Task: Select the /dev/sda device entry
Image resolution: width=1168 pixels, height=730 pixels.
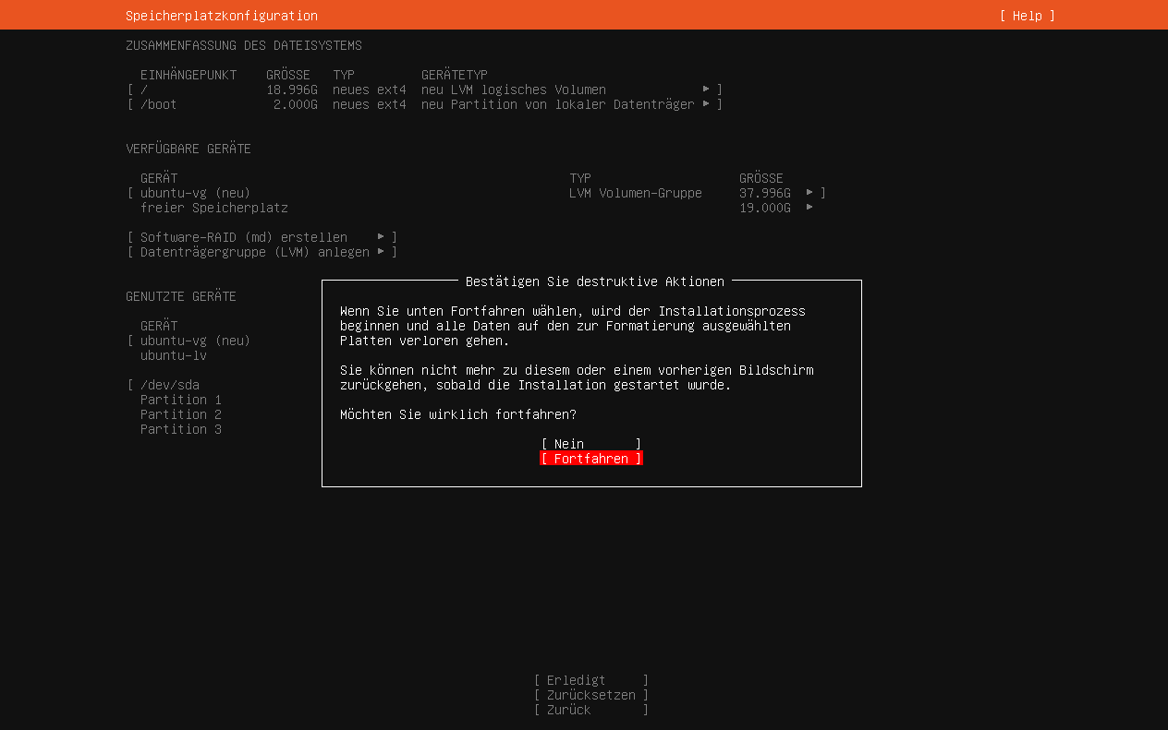Action: click(170, 384)
